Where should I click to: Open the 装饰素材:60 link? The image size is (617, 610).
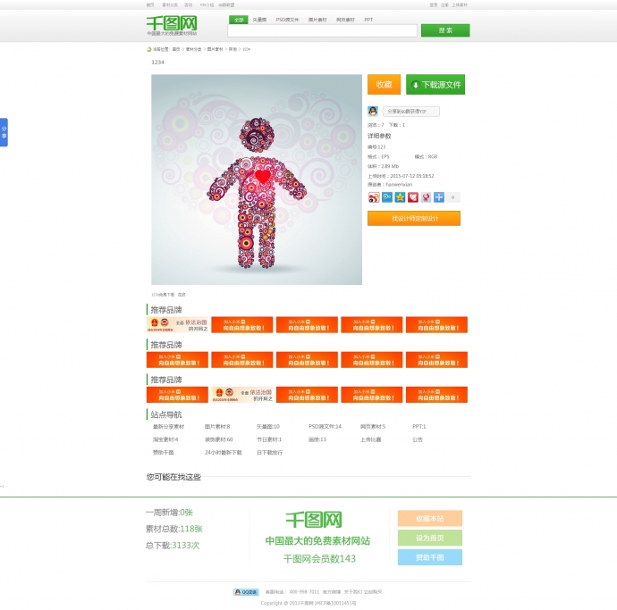pyautogui.click(x=219, y=439)
